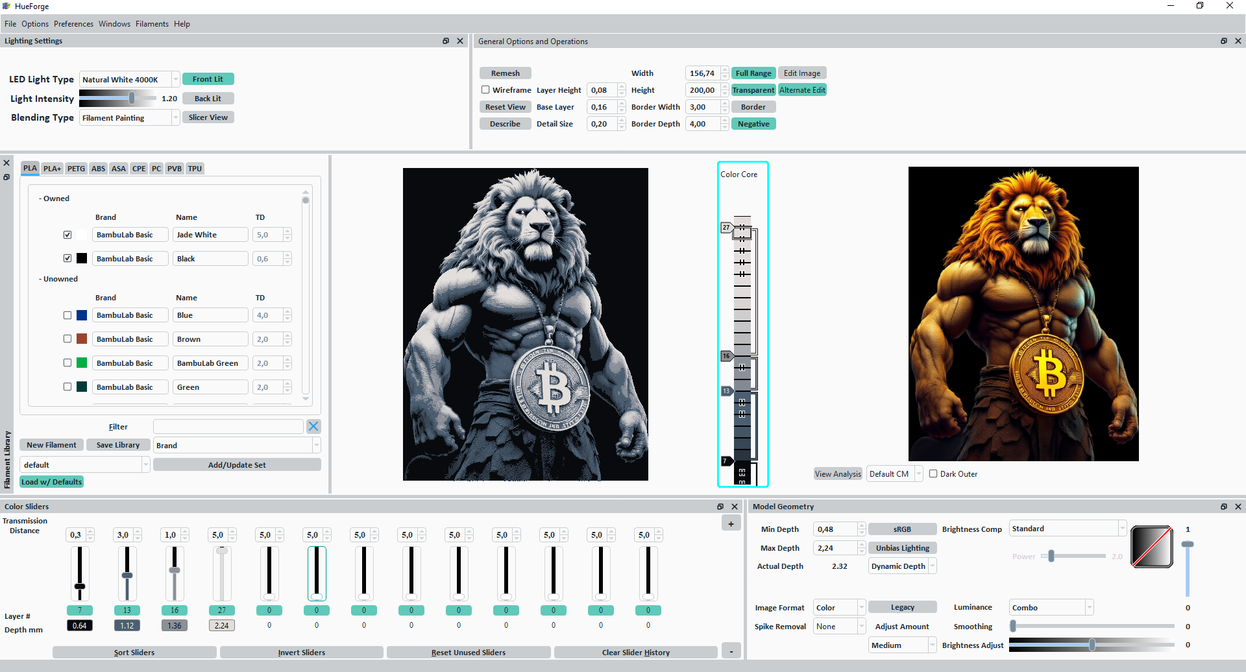Open the Brightness Comp Standard dropdown
Image resolution: width=1246 pixels, height=672 pixels.
(1068, 529)
